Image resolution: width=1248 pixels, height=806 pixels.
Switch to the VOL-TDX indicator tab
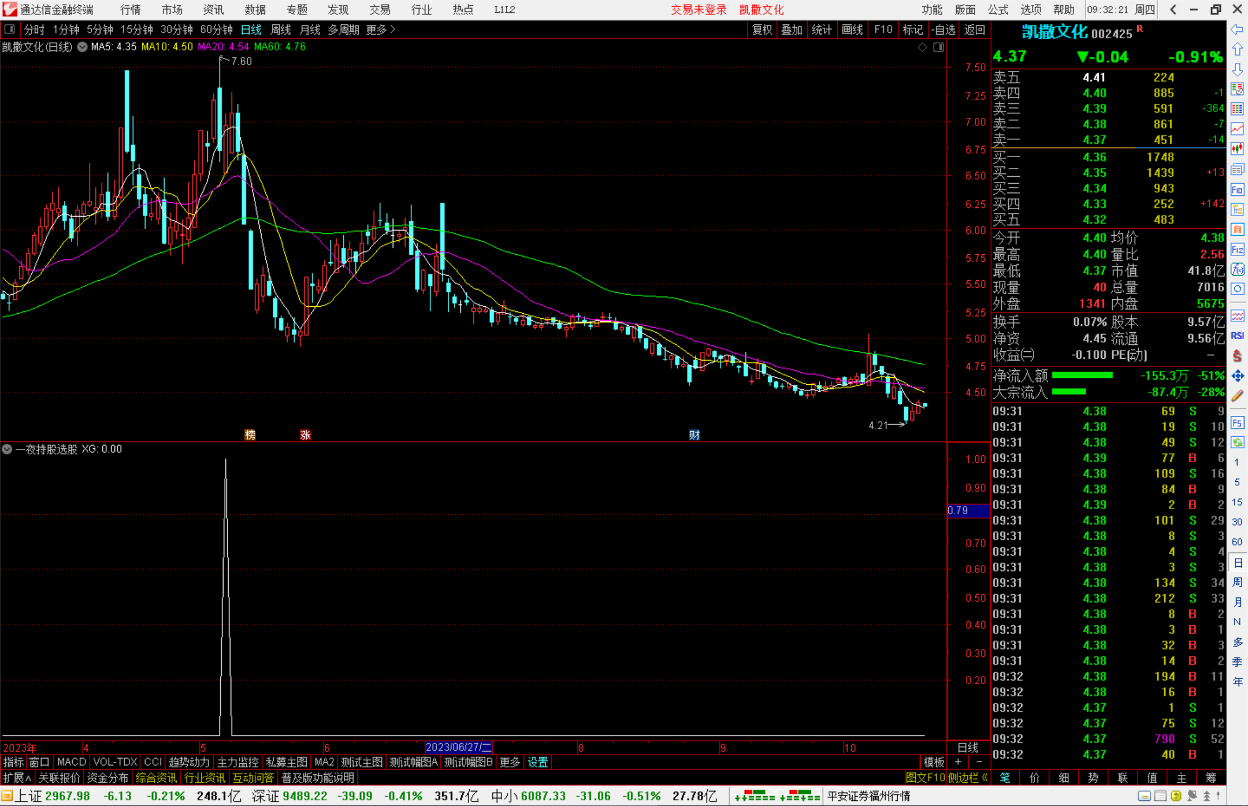click(x=116, y=762)
